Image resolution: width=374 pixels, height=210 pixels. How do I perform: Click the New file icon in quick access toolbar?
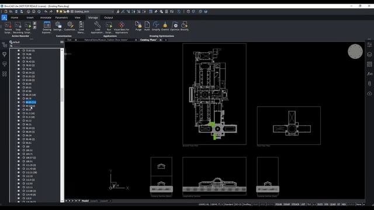6,12
